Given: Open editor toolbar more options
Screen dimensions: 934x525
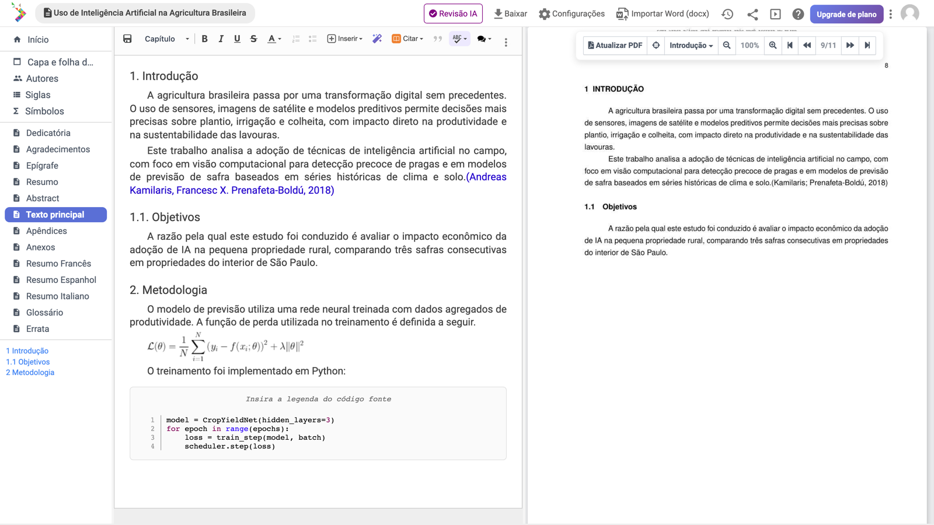Looking at the screenshot, I should coord(506,42).
